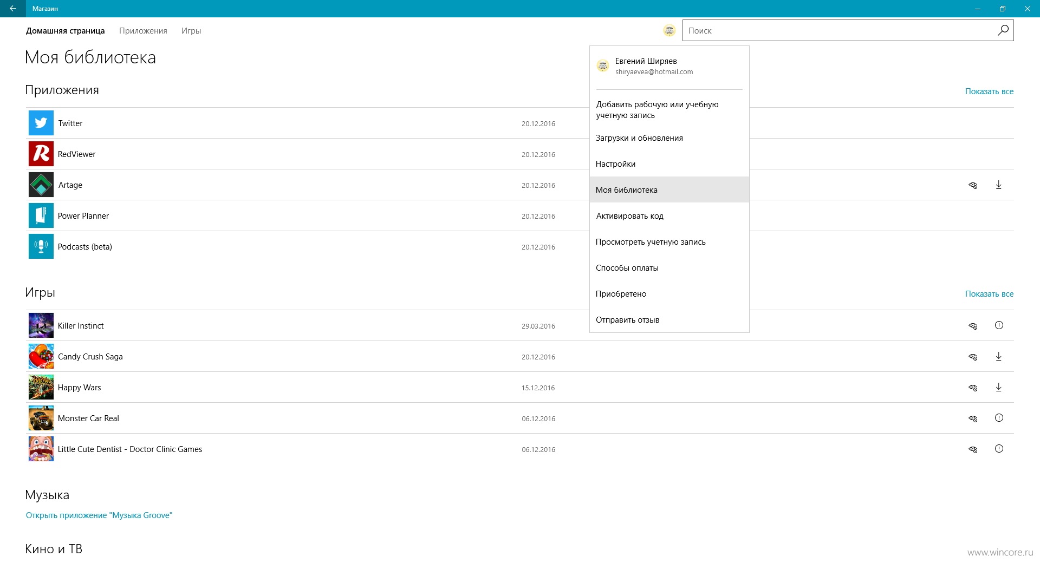
Task: Click the Podcasts (beta) row title
Action: coord(85,247)
